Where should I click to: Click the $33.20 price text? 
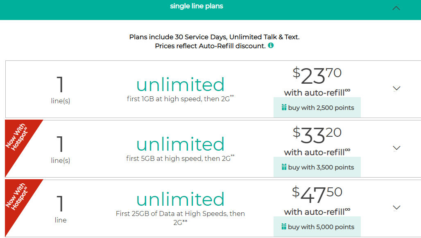(x=317, y=135)
